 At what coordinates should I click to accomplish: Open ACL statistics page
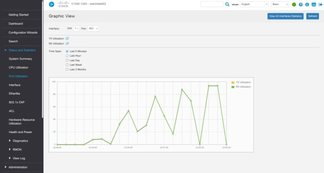pyautogui.click(x=12, y=111)
